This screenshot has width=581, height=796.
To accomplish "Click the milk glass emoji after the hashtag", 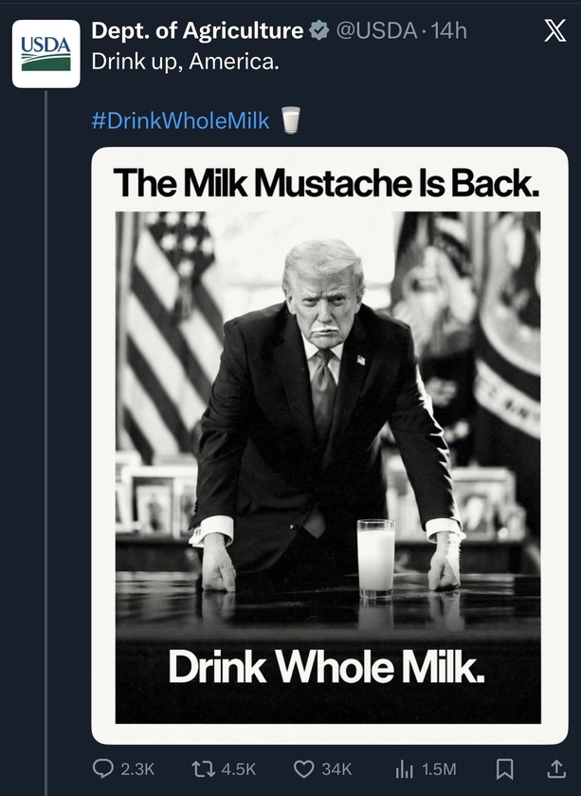I will coord(290,120).
